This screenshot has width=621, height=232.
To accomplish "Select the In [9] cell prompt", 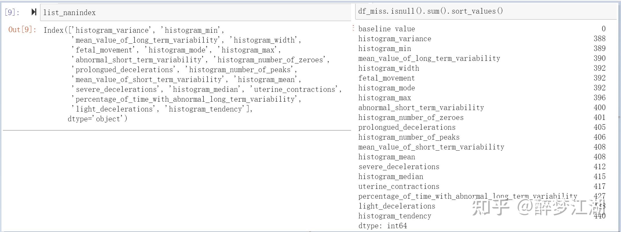I will (12, 12).
